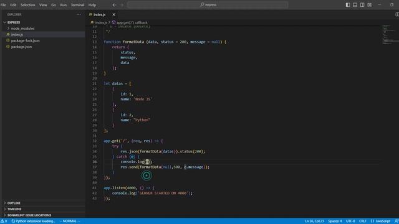Open the View menu
Viewport: 399px width, 224px height.
point(43,5)
